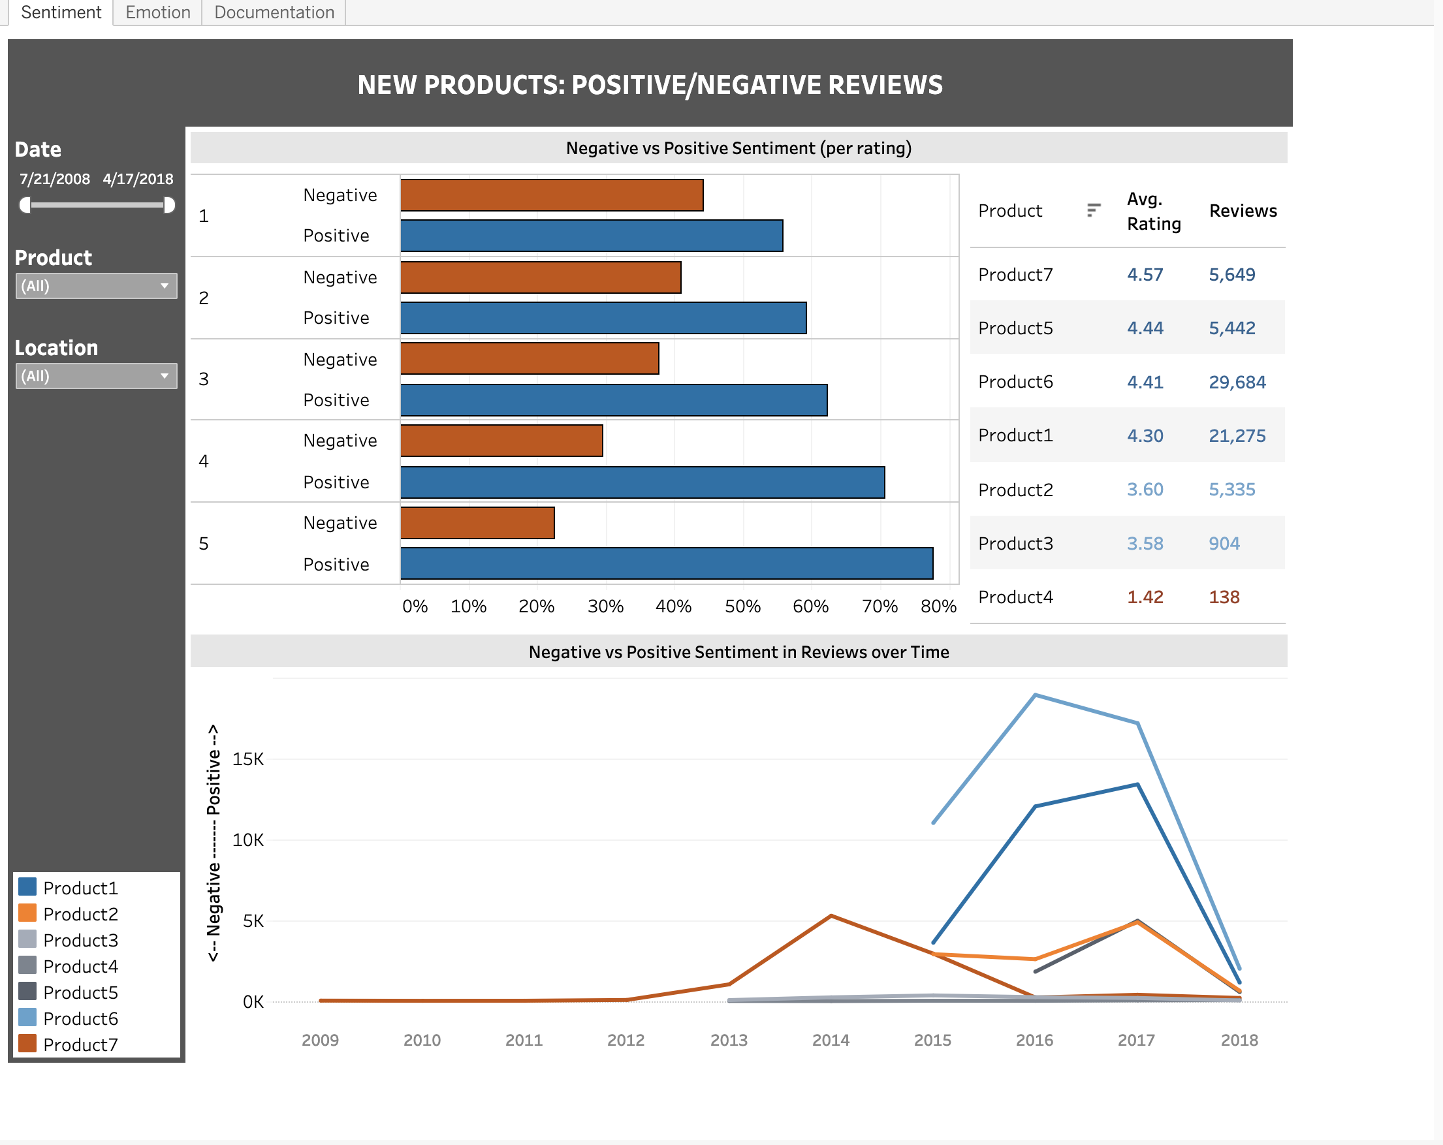
Task: Click Product6 light blue legend swatch
Action: tap(27, 1017)
